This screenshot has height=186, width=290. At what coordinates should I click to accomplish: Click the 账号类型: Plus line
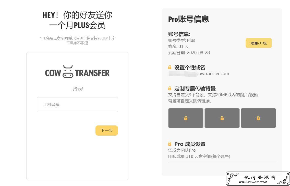[182, 40]
